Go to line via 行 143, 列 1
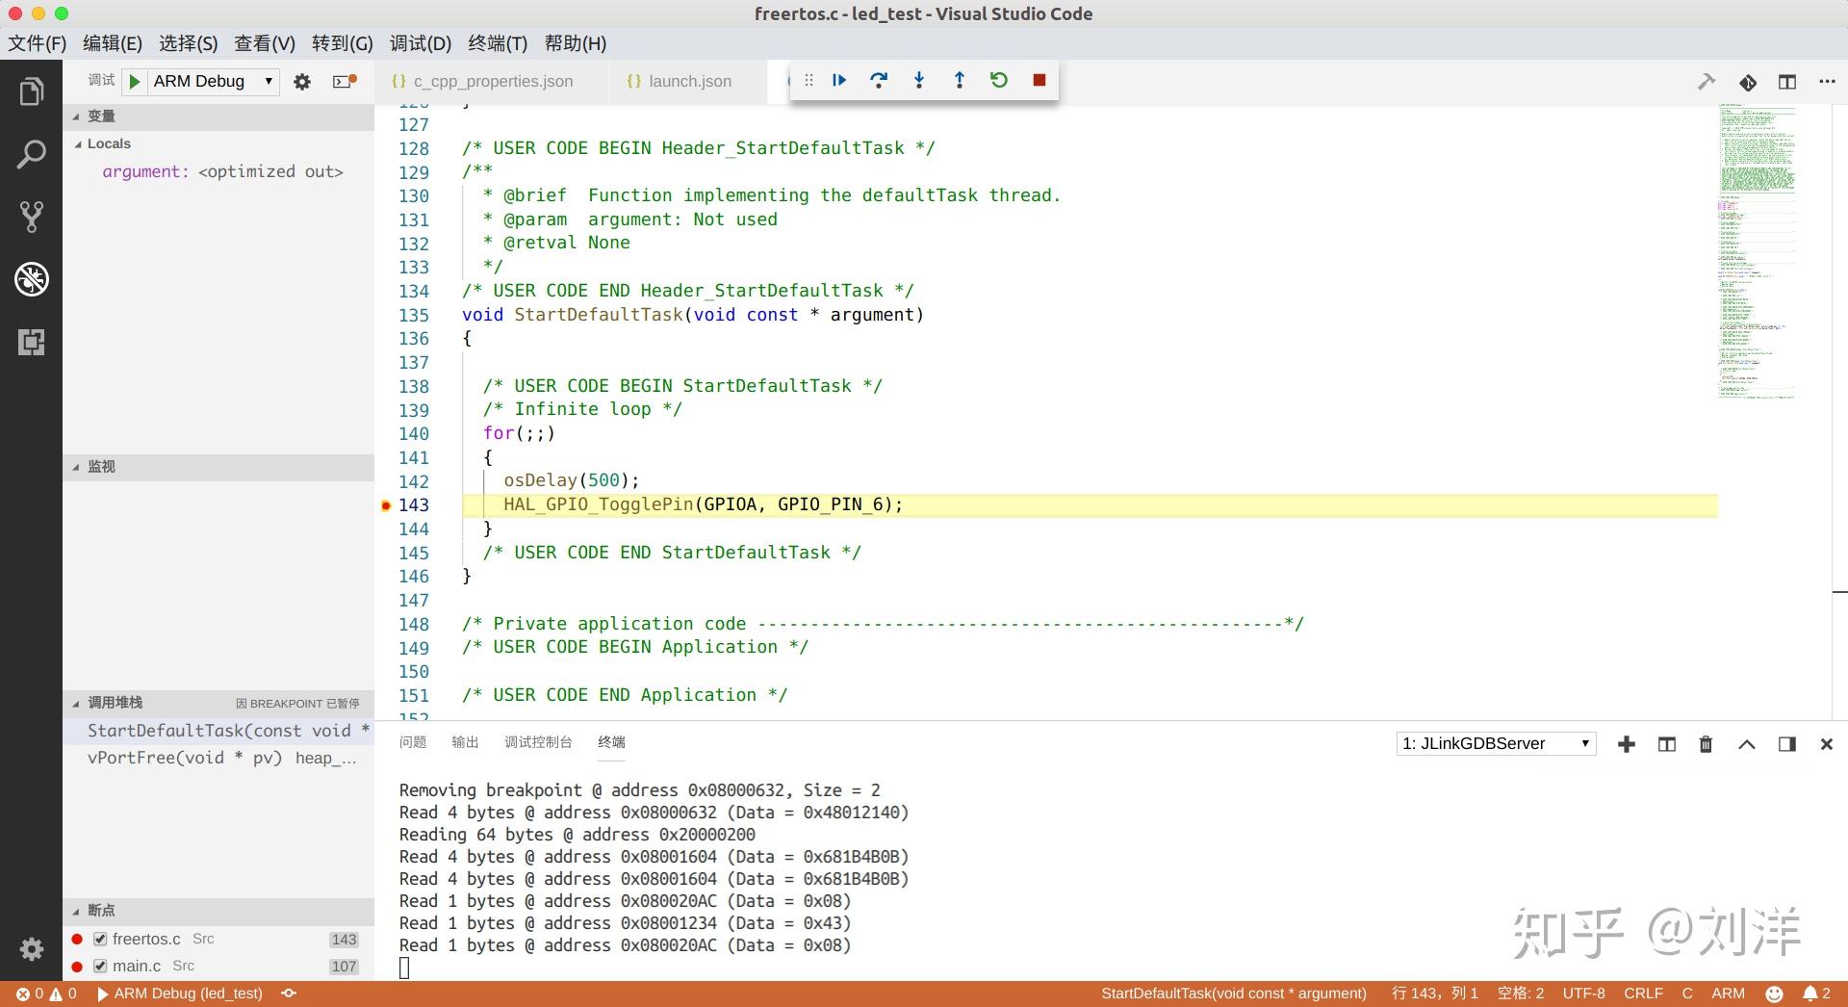 click(x=1435, y=994)
